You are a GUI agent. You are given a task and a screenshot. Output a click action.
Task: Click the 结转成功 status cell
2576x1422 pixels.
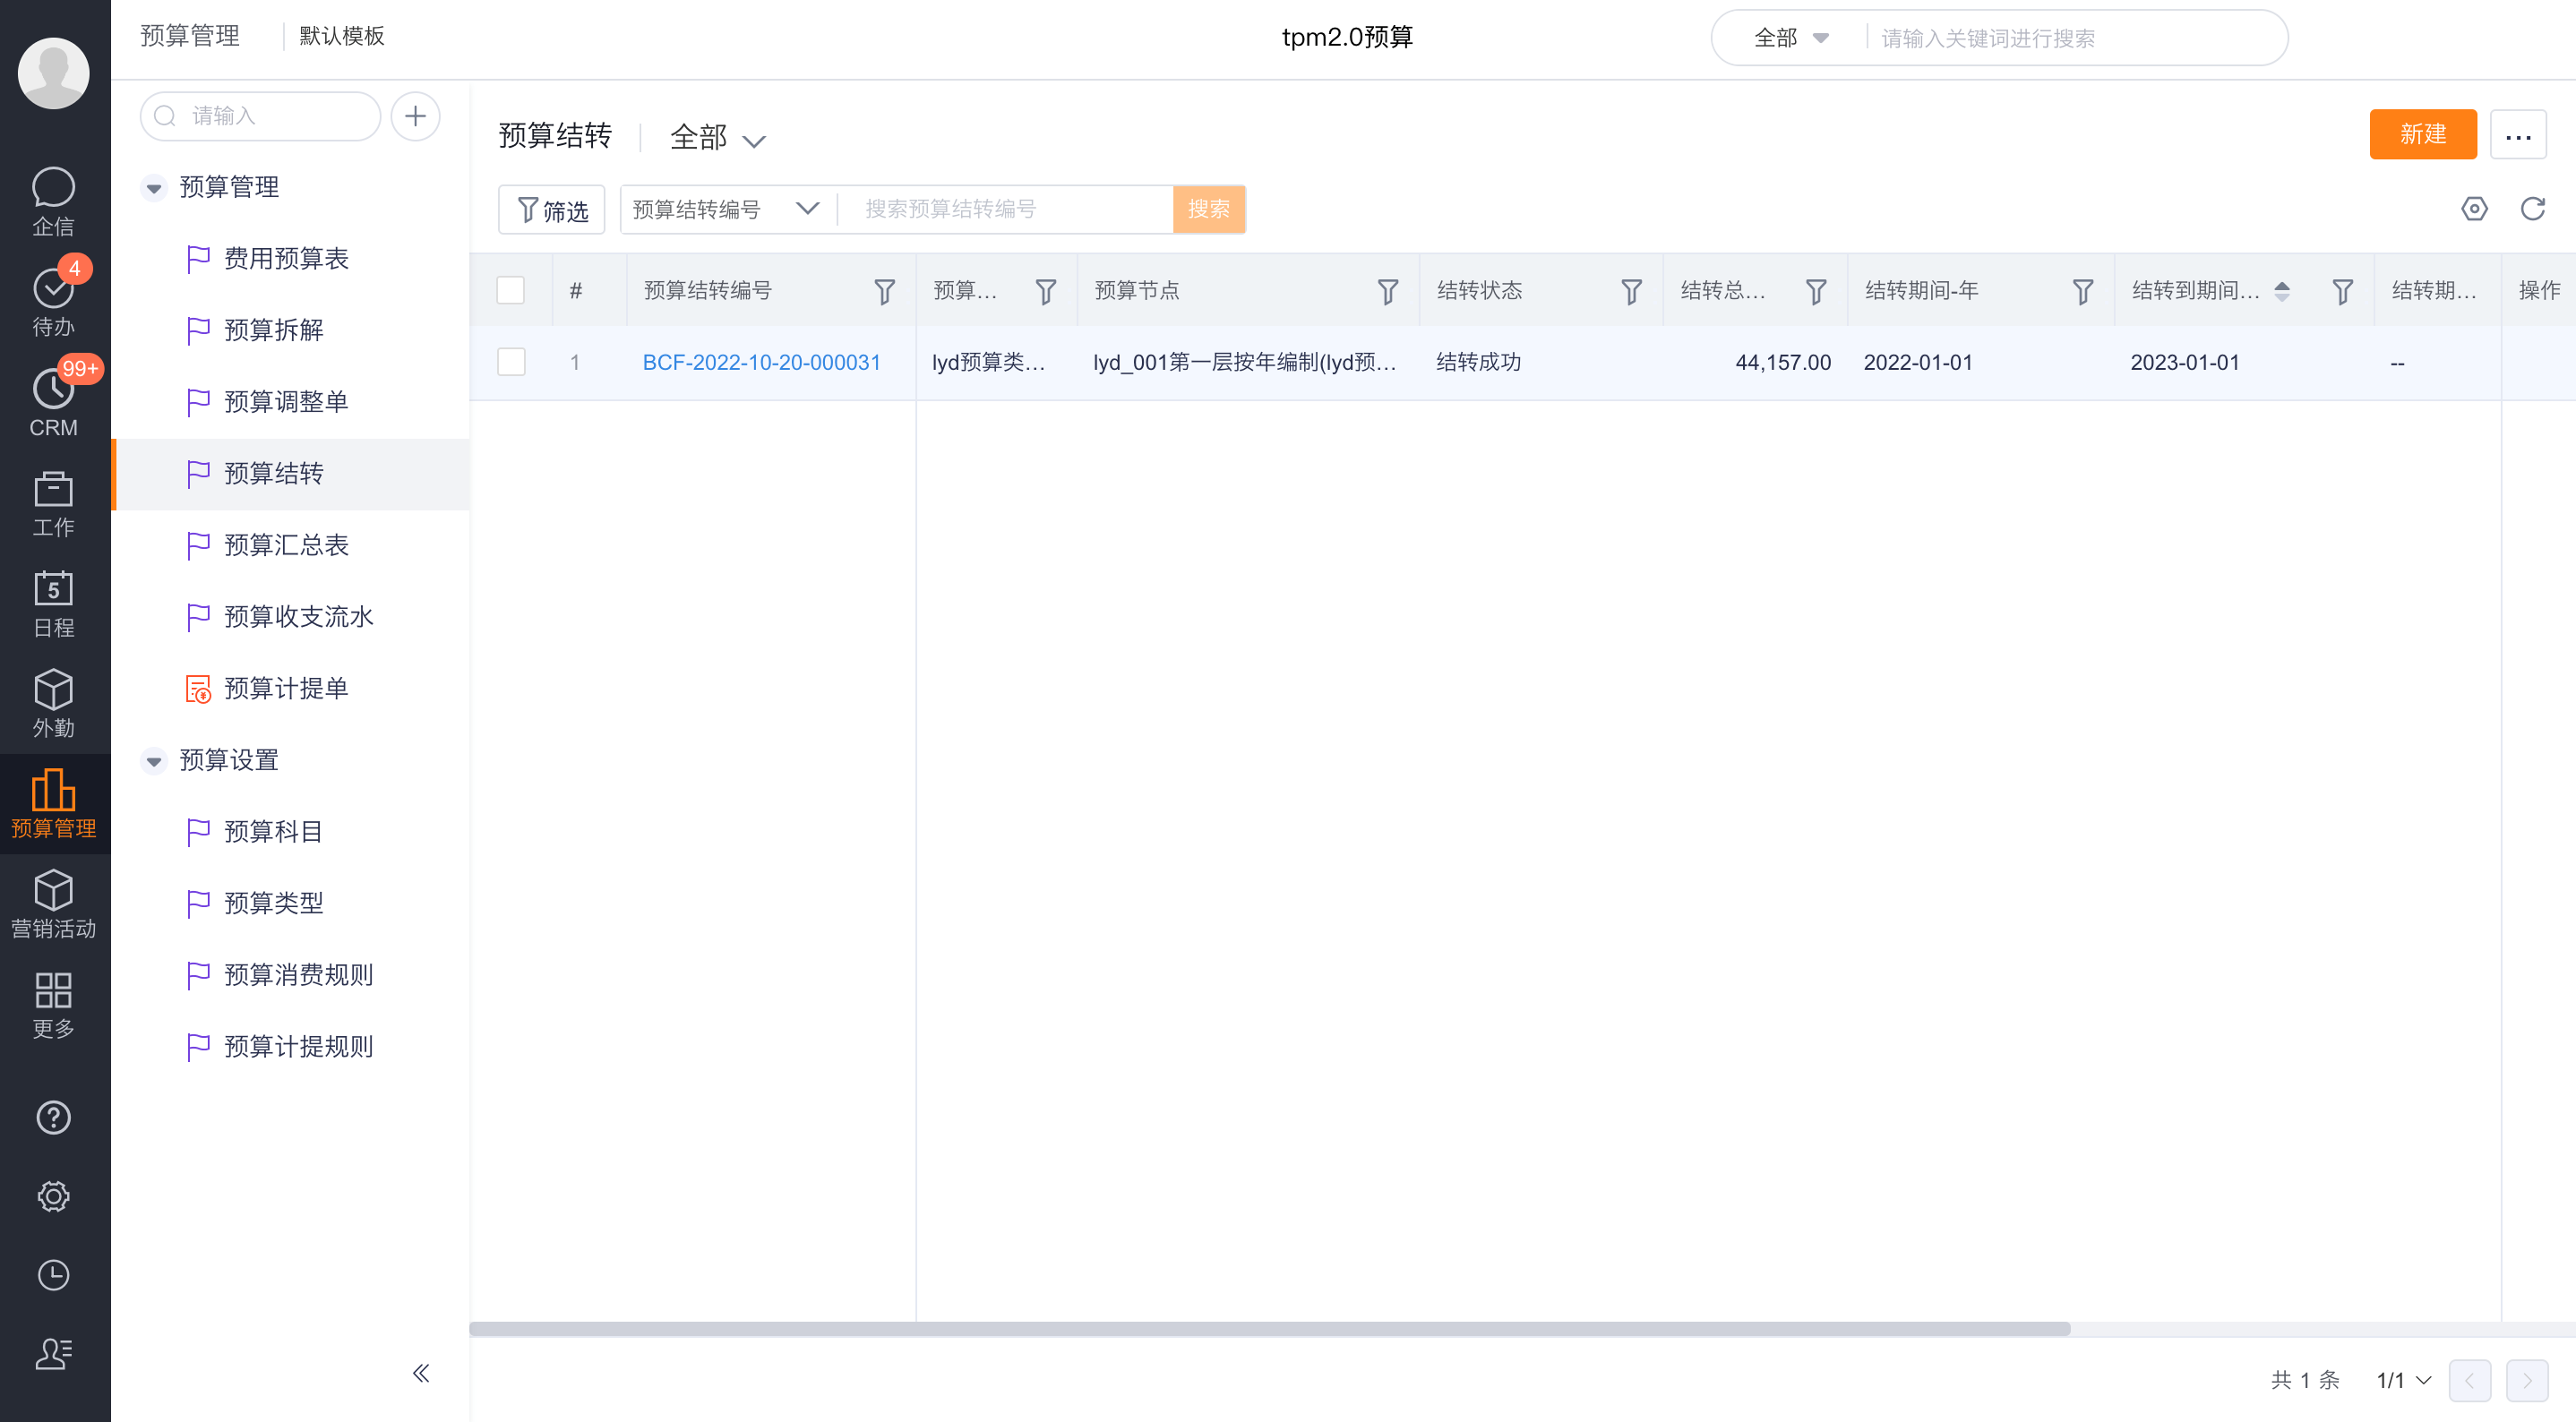point(1479,362)
